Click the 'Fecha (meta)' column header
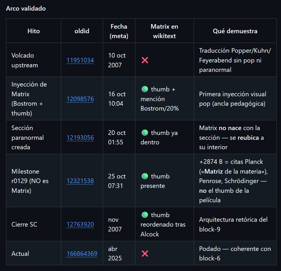Image resolution: width=281 pixels, height=271 pixels. 119,31
